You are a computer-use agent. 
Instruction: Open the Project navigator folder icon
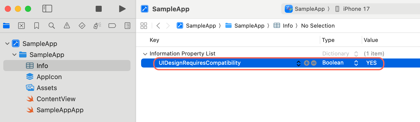pos(6,26)
